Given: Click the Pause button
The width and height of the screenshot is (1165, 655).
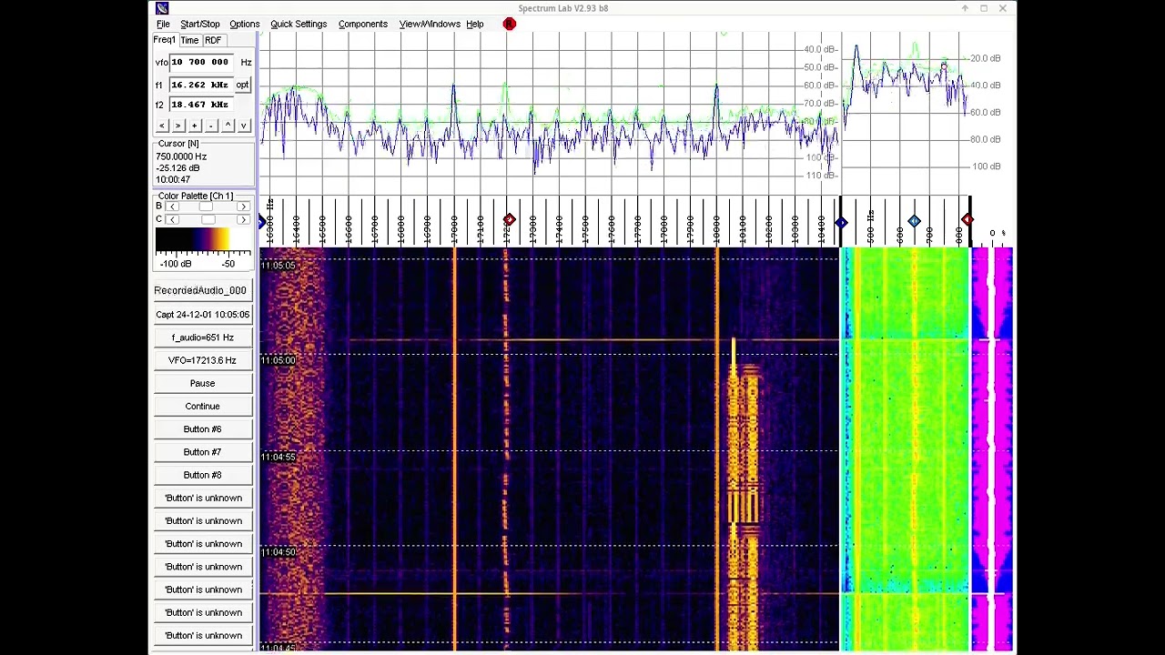Looking at the screenshot, I should click(x=202, y=383).
